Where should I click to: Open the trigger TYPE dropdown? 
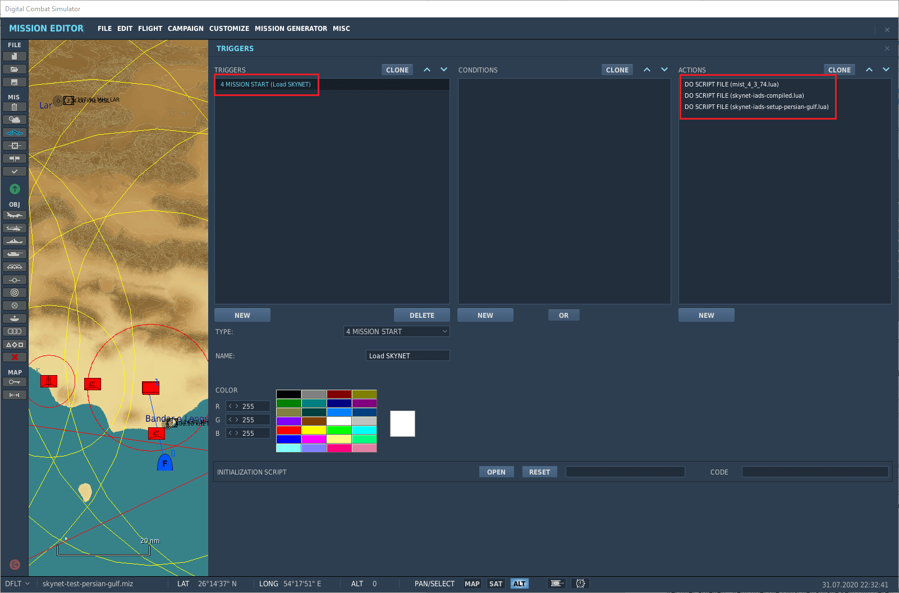(x=397, y=331)
